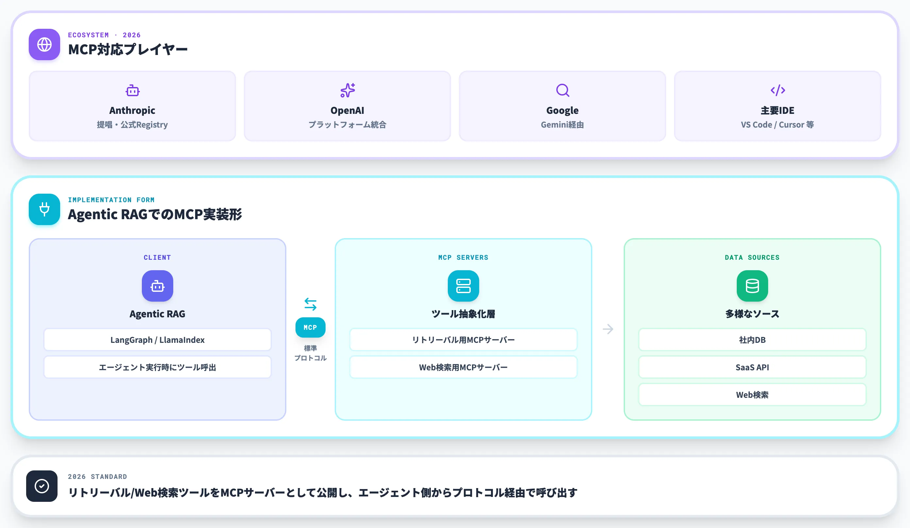Click the teal MCP badge
The height and width of the screenshot is (528, 910).
[x=310, y=327]
